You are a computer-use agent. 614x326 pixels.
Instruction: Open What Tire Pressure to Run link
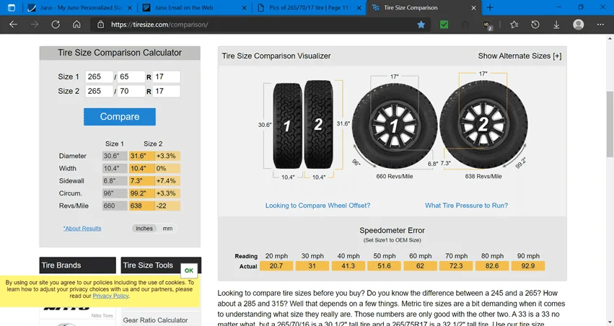[x=466, y=206]
